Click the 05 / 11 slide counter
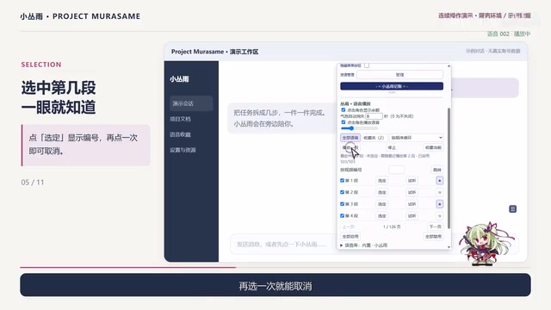The height and width of the screenshot is (310, 551). [x=33, y=183]
